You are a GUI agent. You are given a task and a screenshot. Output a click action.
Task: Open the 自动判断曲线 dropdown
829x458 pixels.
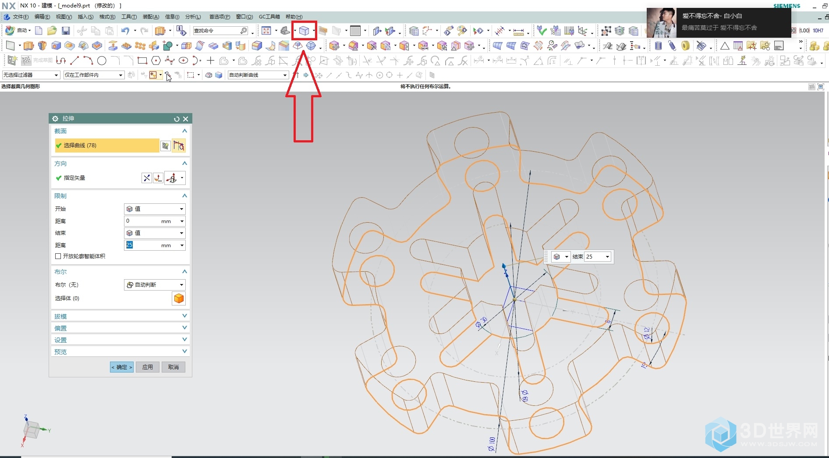tap(258, 75)
